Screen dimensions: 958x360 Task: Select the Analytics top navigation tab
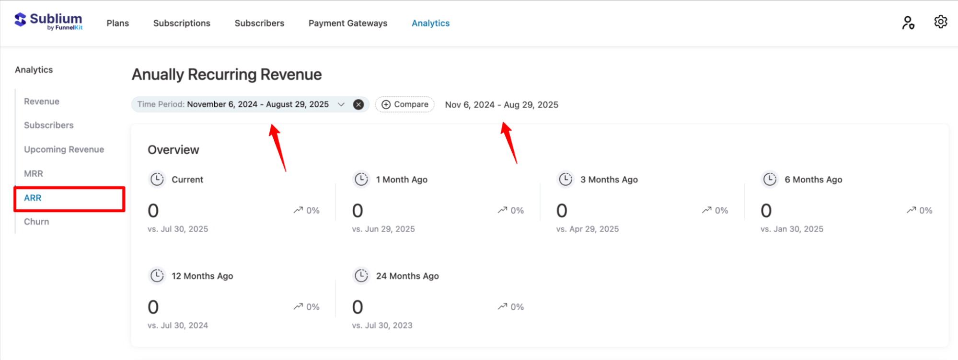click(430, 23)
